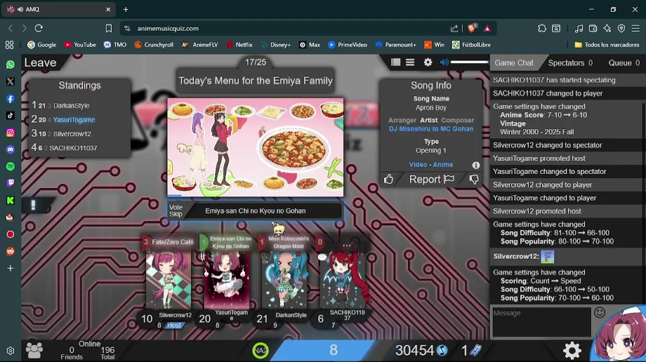This screenshot has height=362, width=646.
Task: Click the exclamation alert tab on left
Action: click(x=33, y=205)
